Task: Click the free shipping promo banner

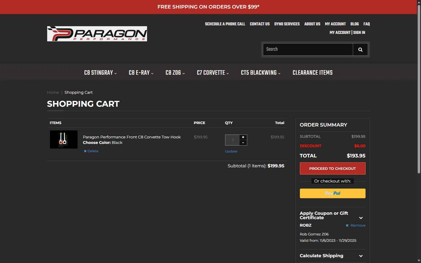Action: tap(209, 7)
